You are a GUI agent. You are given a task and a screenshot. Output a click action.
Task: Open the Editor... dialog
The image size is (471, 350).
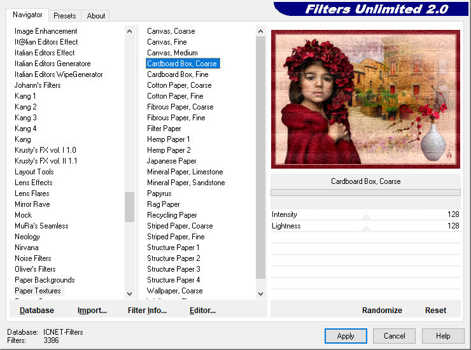point(203,311)
